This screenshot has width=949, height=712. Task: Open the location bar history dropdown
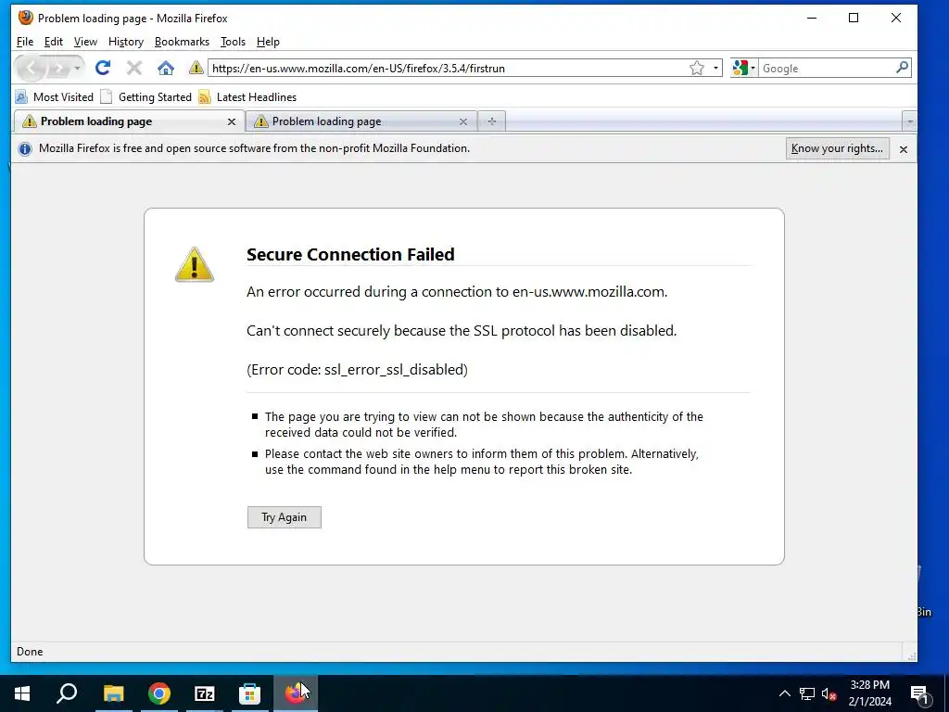(715, 68)
